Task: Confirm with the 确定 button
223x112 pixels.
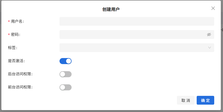Action: [x=205, y=100]
